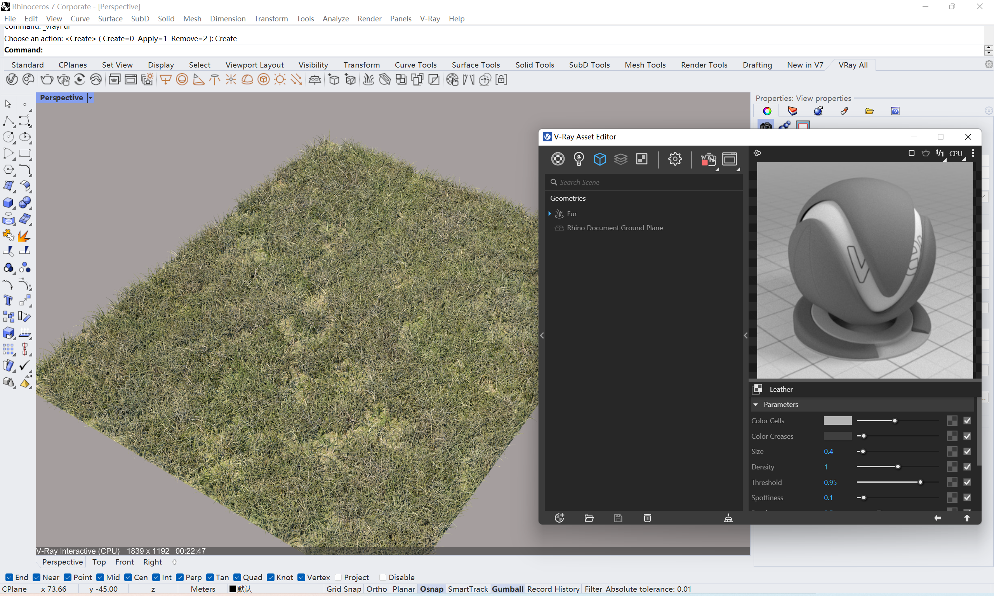Click the Search Scene input field

643,182
